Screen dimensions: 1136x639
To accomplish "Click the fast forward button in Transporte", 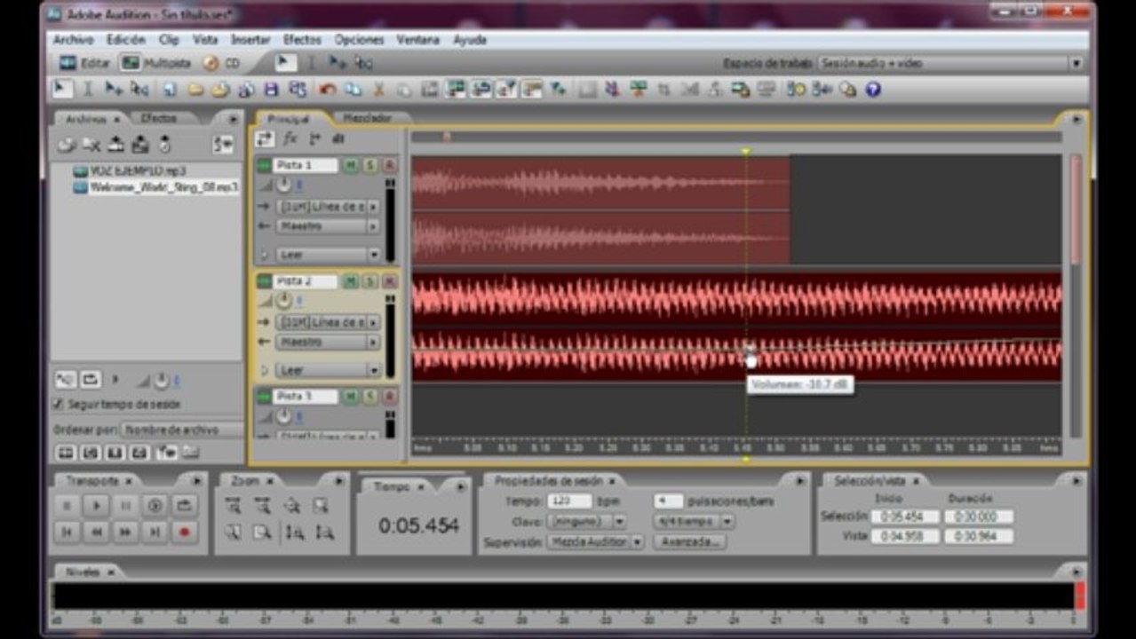I will click(126, 532).
